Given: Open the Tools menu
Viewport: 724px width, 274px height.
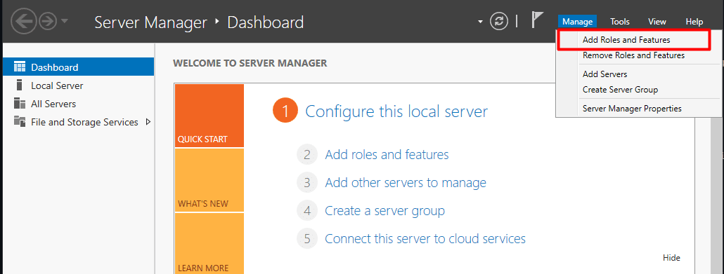Looking at the screenshot, I should tap(620, 22).
